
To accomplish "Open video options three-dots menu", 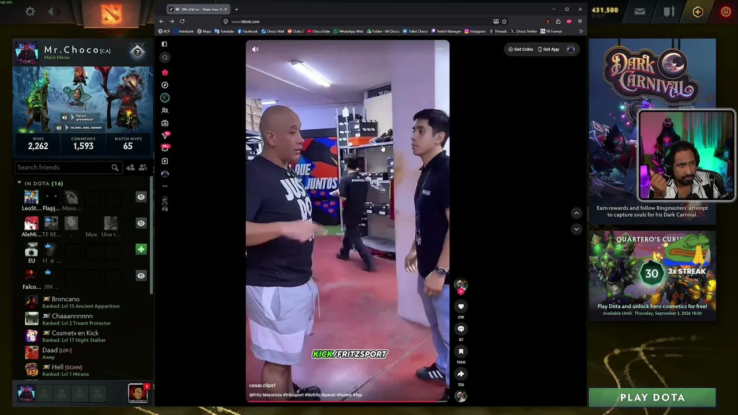I will (x=440, y=49).
